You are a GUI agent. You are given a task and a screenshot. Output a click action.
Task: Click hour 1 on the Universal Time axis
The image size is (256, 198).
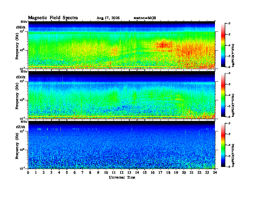click(x=36, y=172)
